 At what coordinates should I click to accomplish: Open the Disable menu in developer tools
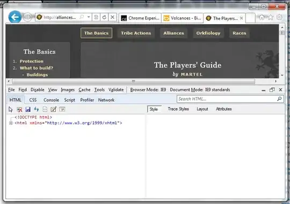click(x=38, y=89)
